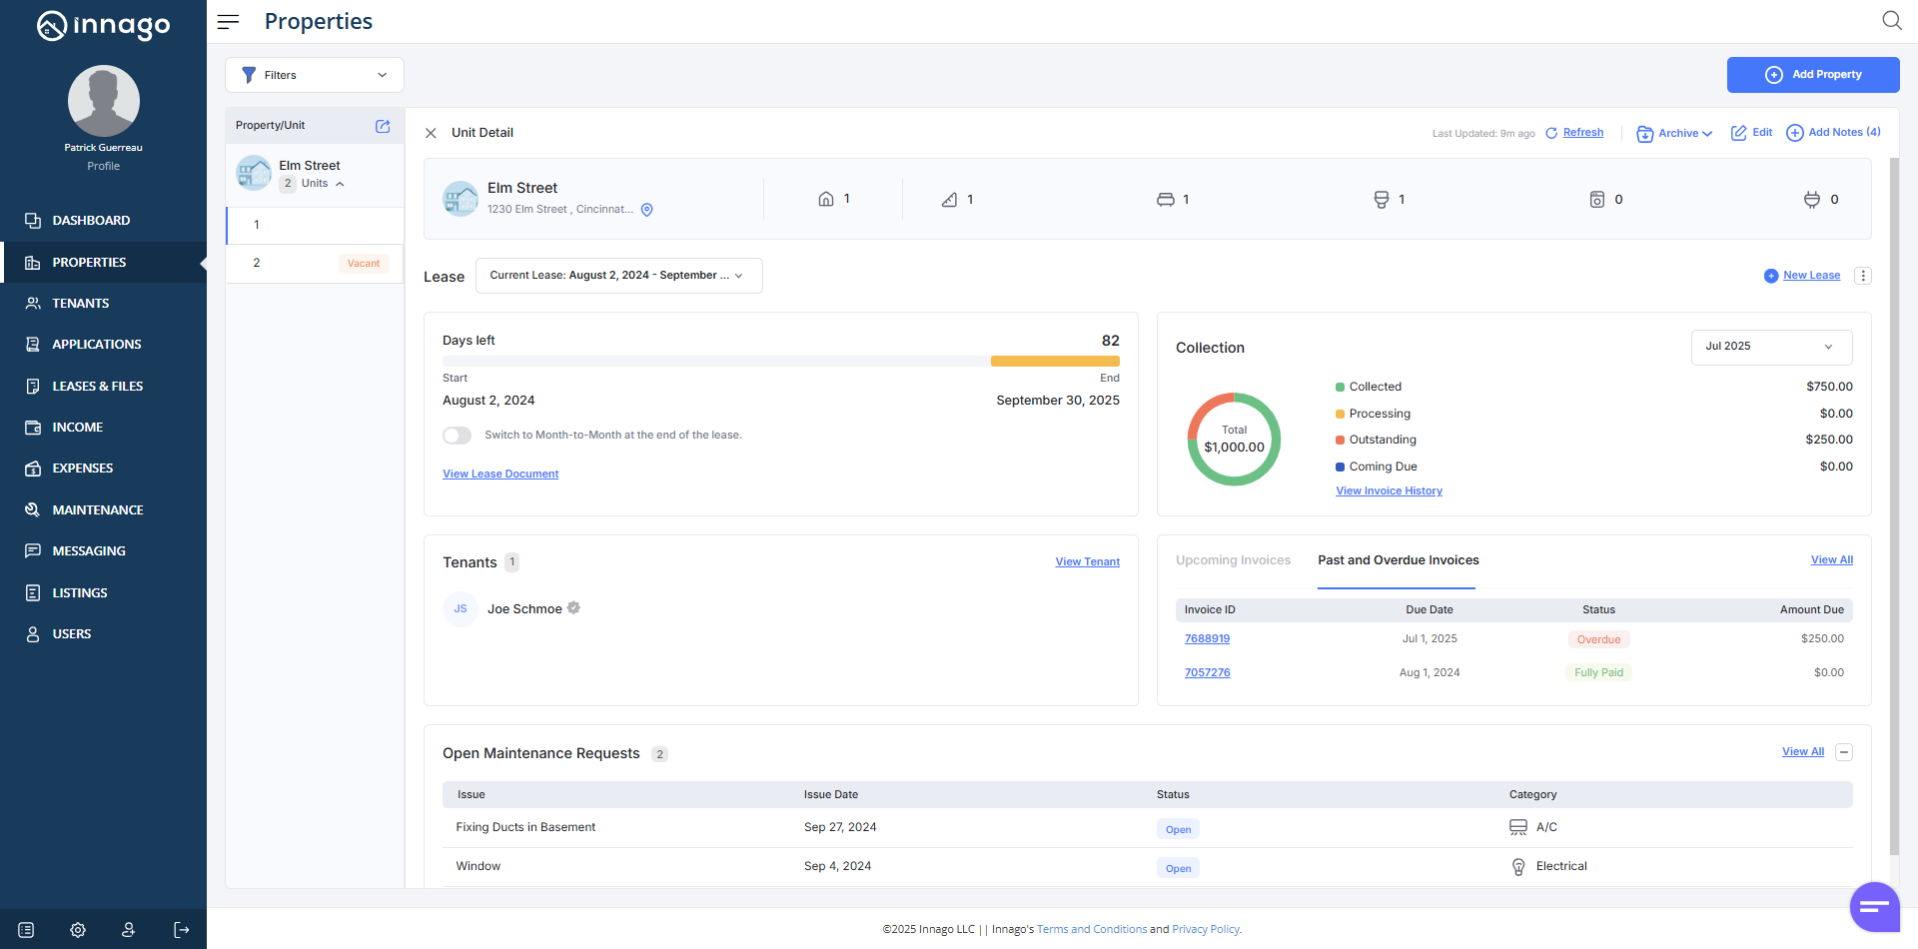The image size is (1918, 949).
Task: Click the export icon beside Property/Unit
Action: (x=383, y=126)
